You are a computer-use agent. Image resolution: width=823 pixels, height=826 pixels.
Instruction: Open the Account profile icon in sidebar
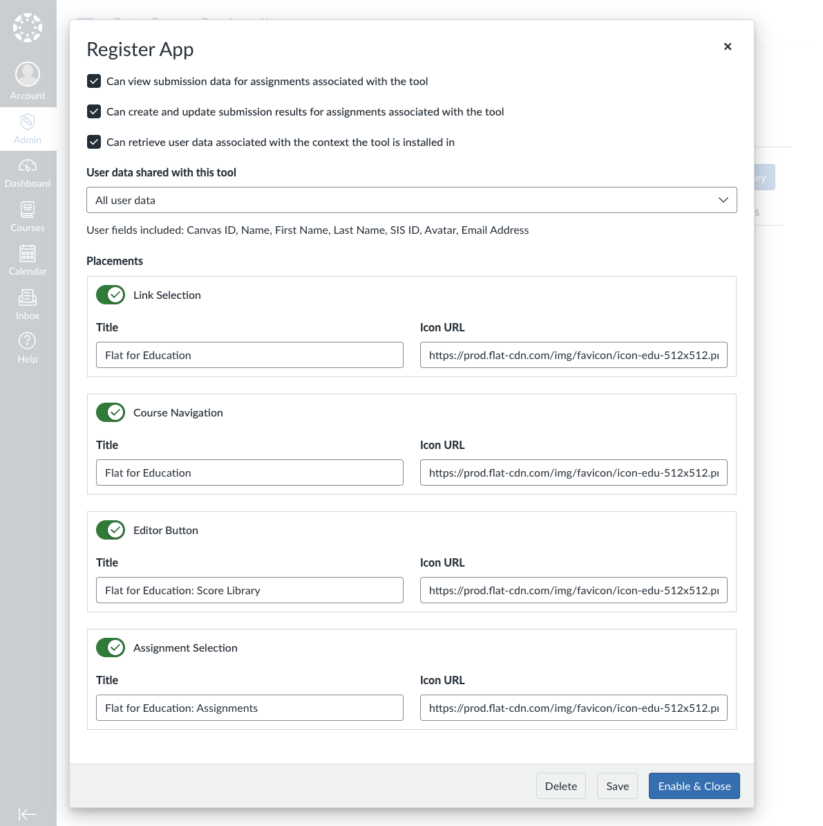point(28,75)
